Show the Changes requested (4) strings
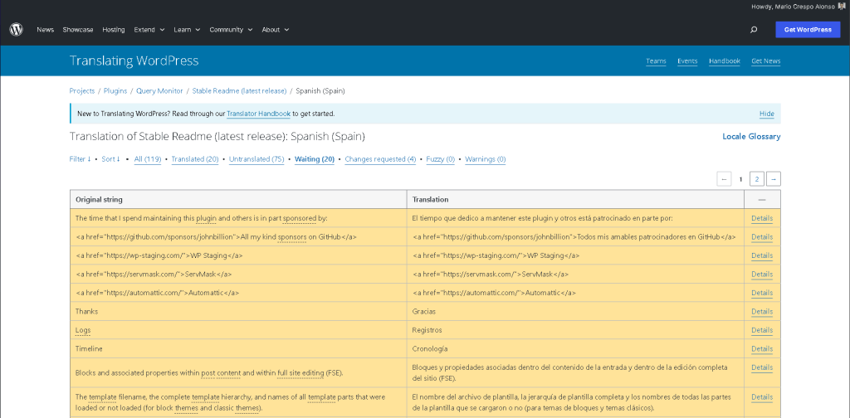The image size is (850, 418). [x=380, y=159]
